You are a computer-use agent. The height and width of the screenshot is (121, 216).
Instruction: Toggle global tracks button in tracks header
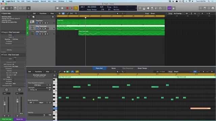tap(53, 17)
